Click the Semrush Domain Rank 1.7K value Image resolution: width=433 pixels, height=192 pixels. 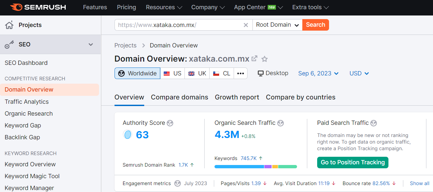point(183,165)
